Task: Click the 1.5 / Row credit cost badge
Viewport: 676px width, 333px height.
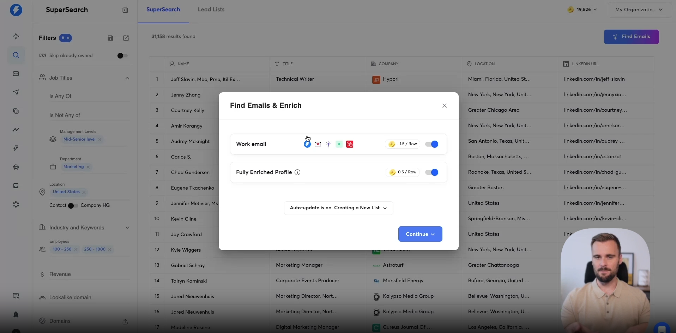Action: tap(403, 144)
